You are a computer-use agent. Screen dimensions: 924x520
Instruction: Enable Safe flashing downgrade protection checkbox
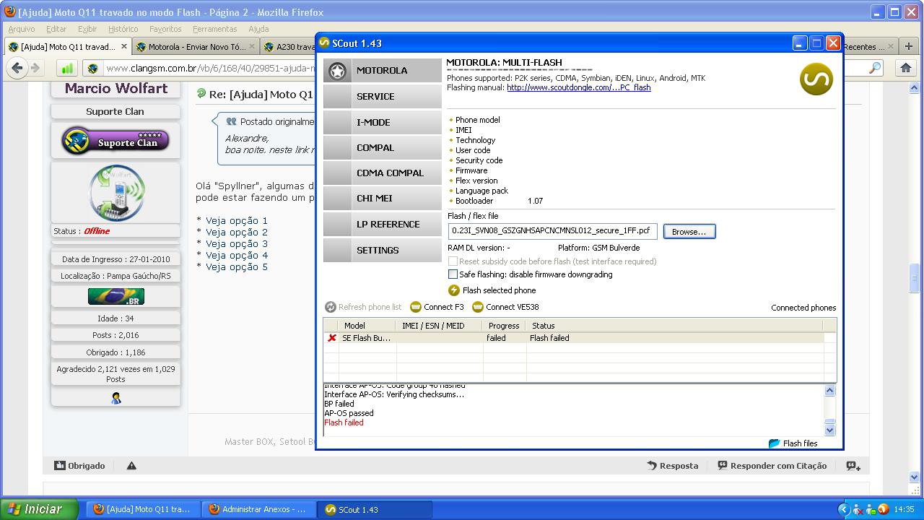453,274
